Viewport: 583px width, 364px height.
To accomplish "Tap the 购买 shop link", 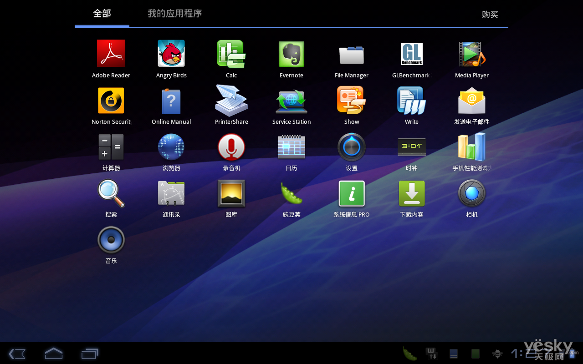I will click(x=490, y=15).
